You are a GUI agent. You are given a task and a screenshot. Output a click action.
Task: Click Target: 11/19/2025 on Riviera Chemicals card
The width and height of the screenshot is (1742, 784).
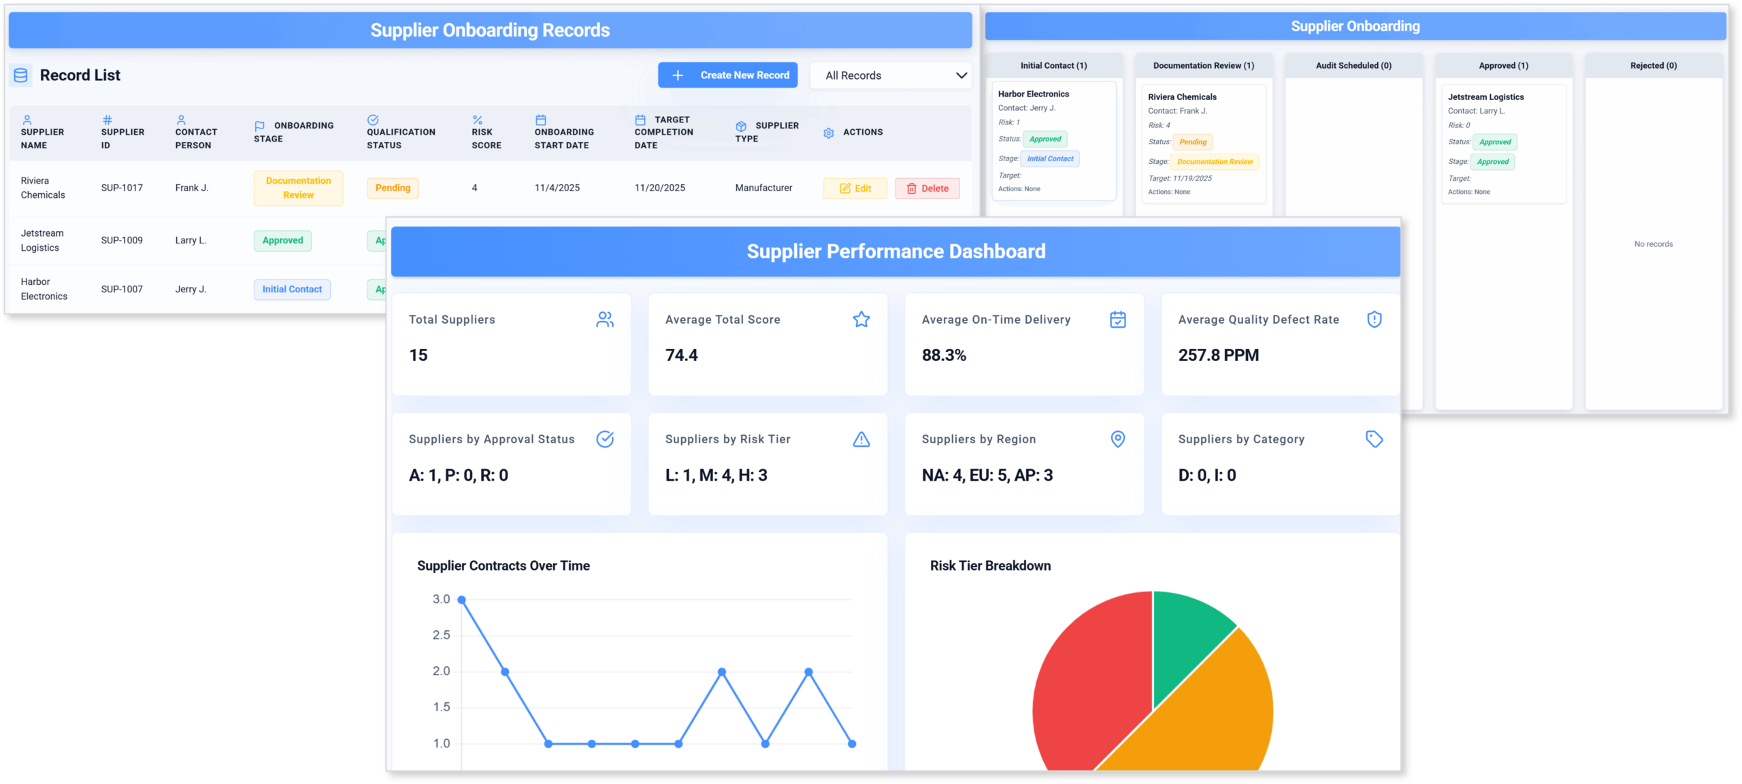click(x=1180, y=178)
